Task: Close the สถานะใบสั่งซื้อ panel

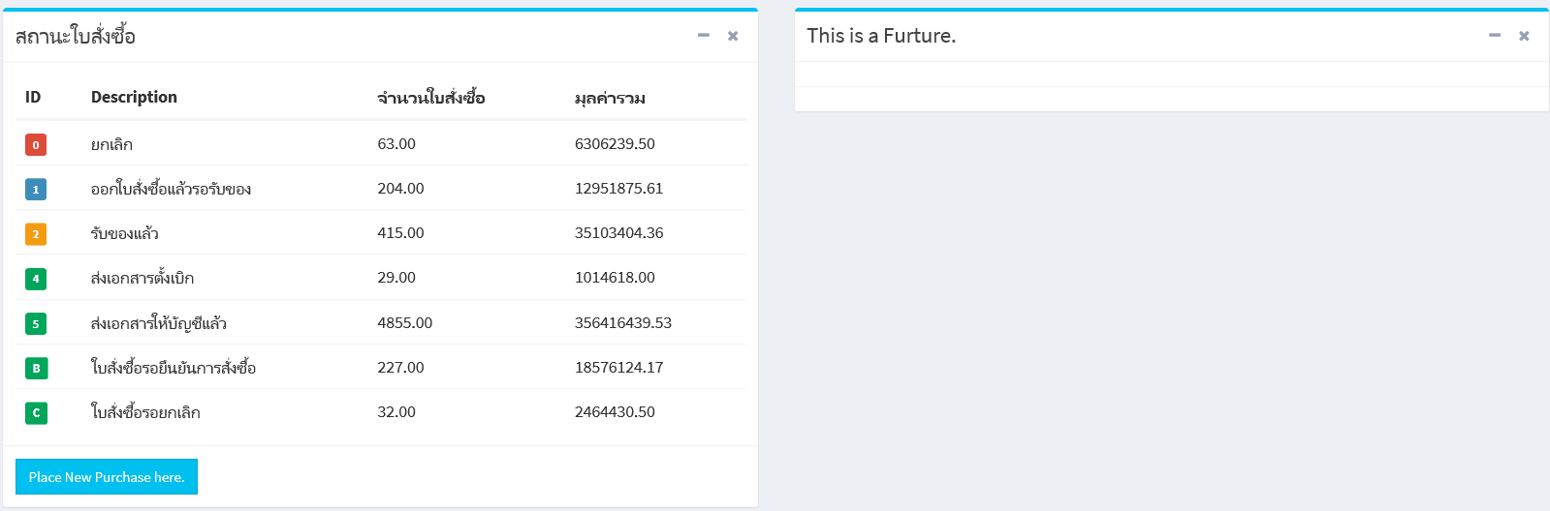Action: point(733,36)
